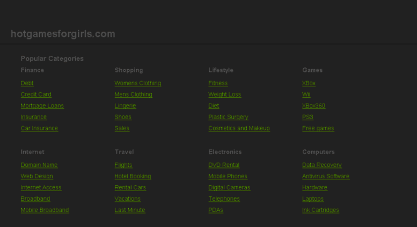417x227 pixels.
Task: Click the hotgamesforgirls.com site title
Action: click(x=63, y=34)
